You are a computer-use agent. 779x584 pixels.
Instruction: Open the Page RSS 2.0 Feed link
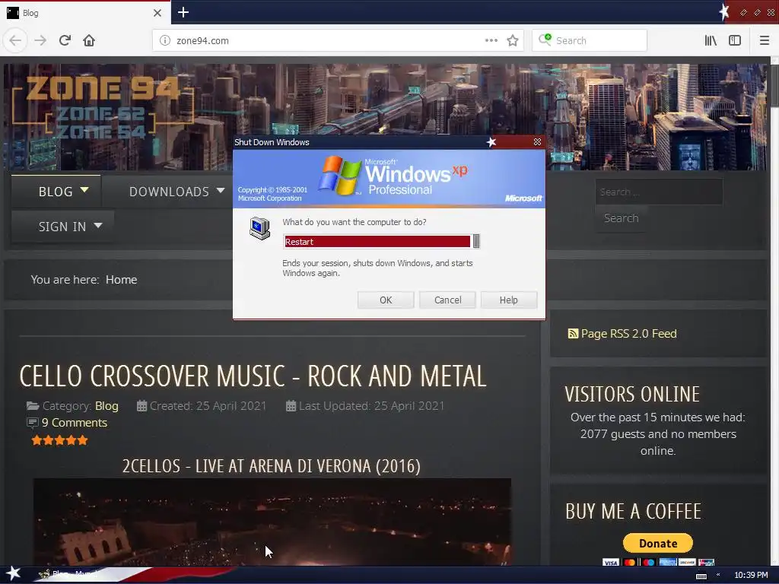[628, 334]
